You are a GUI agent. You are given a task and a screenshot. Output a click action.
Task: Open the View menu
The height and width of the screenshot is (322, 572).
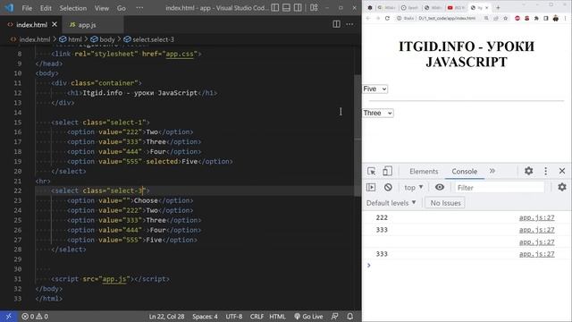coord(102,8)
